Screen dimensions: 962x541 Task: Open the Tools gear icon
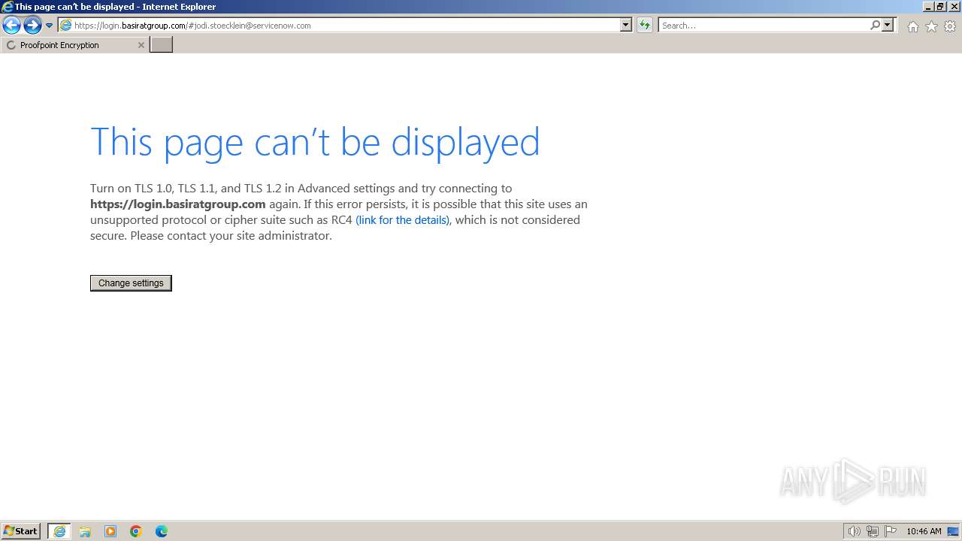click(x=950, y=26)
